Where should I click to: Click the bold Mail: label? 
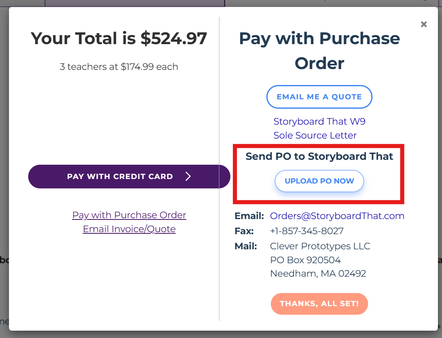246,246
